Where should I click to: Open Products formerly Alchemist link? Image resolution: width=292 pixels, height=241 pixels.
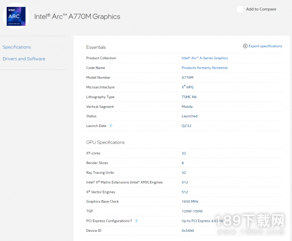[x=204, y=68]
